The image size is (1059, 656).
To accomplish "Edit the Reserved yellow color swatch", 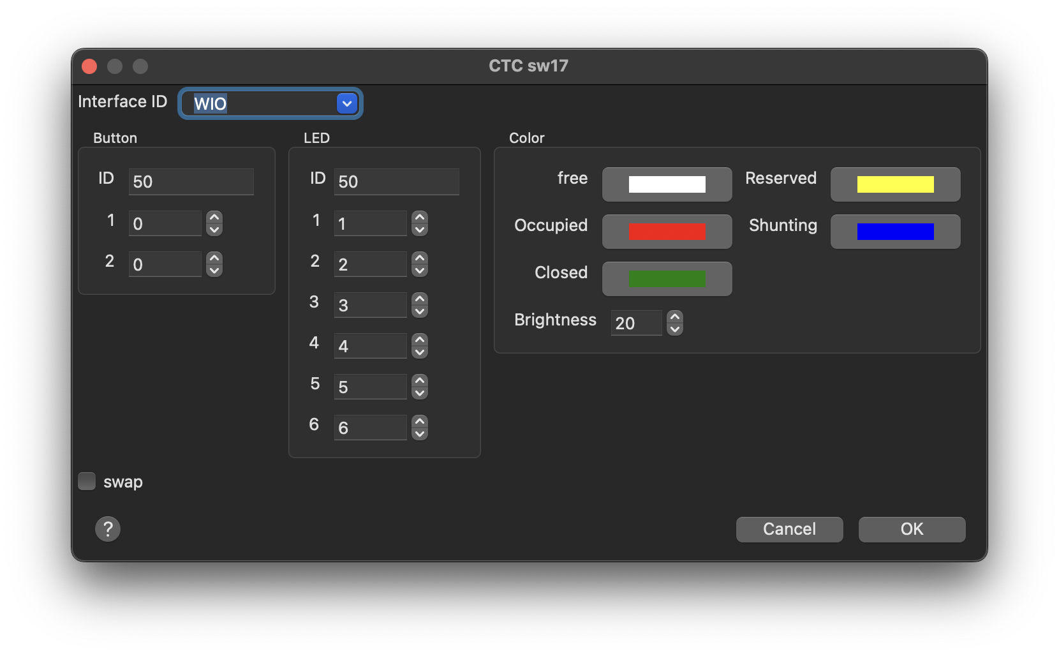I will pos(895,184).
